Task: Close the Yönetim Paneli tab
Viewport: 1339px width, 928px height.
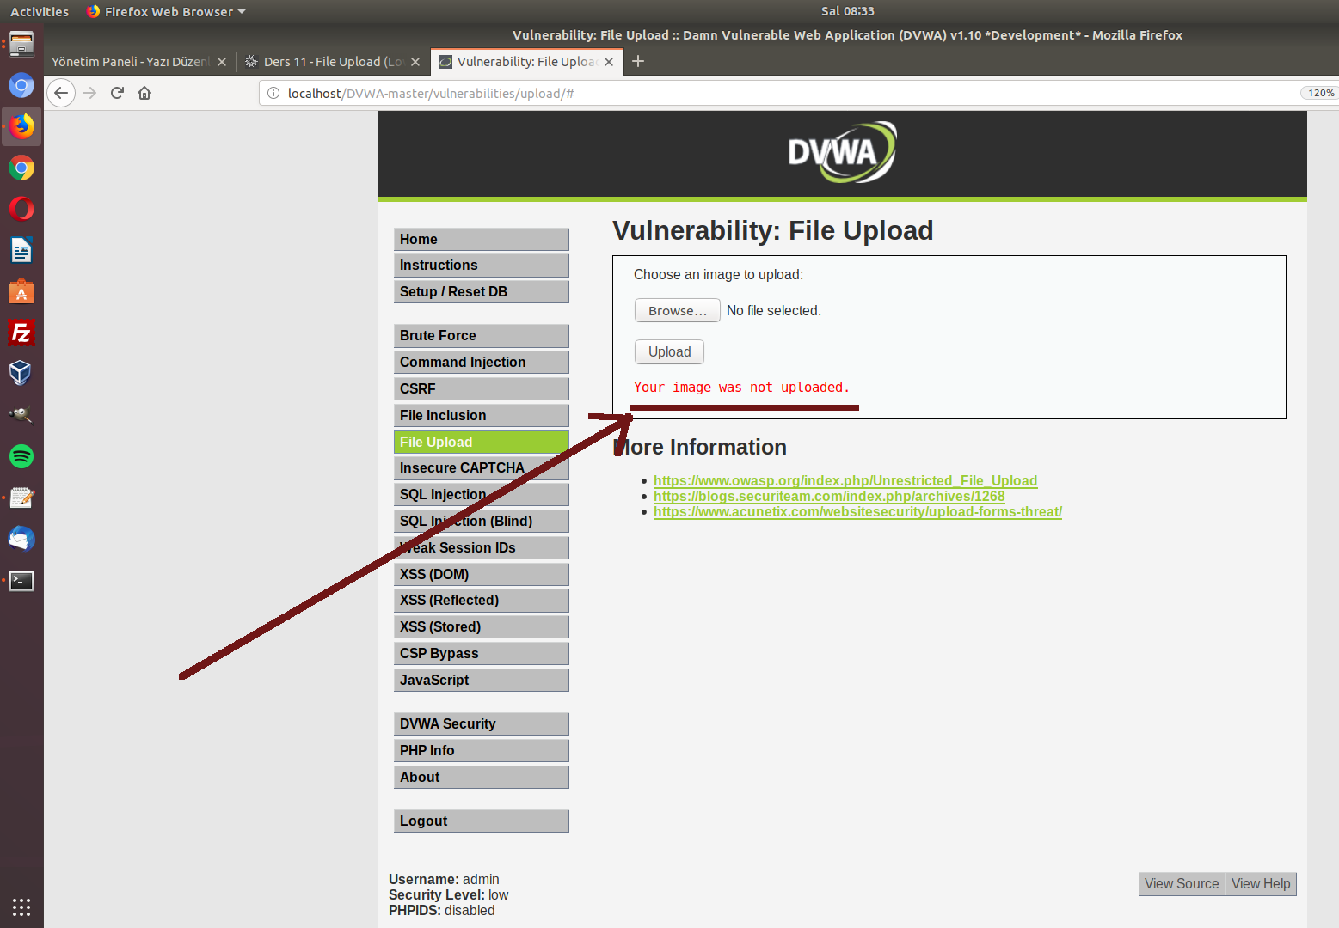Action: tap(222, 62)
